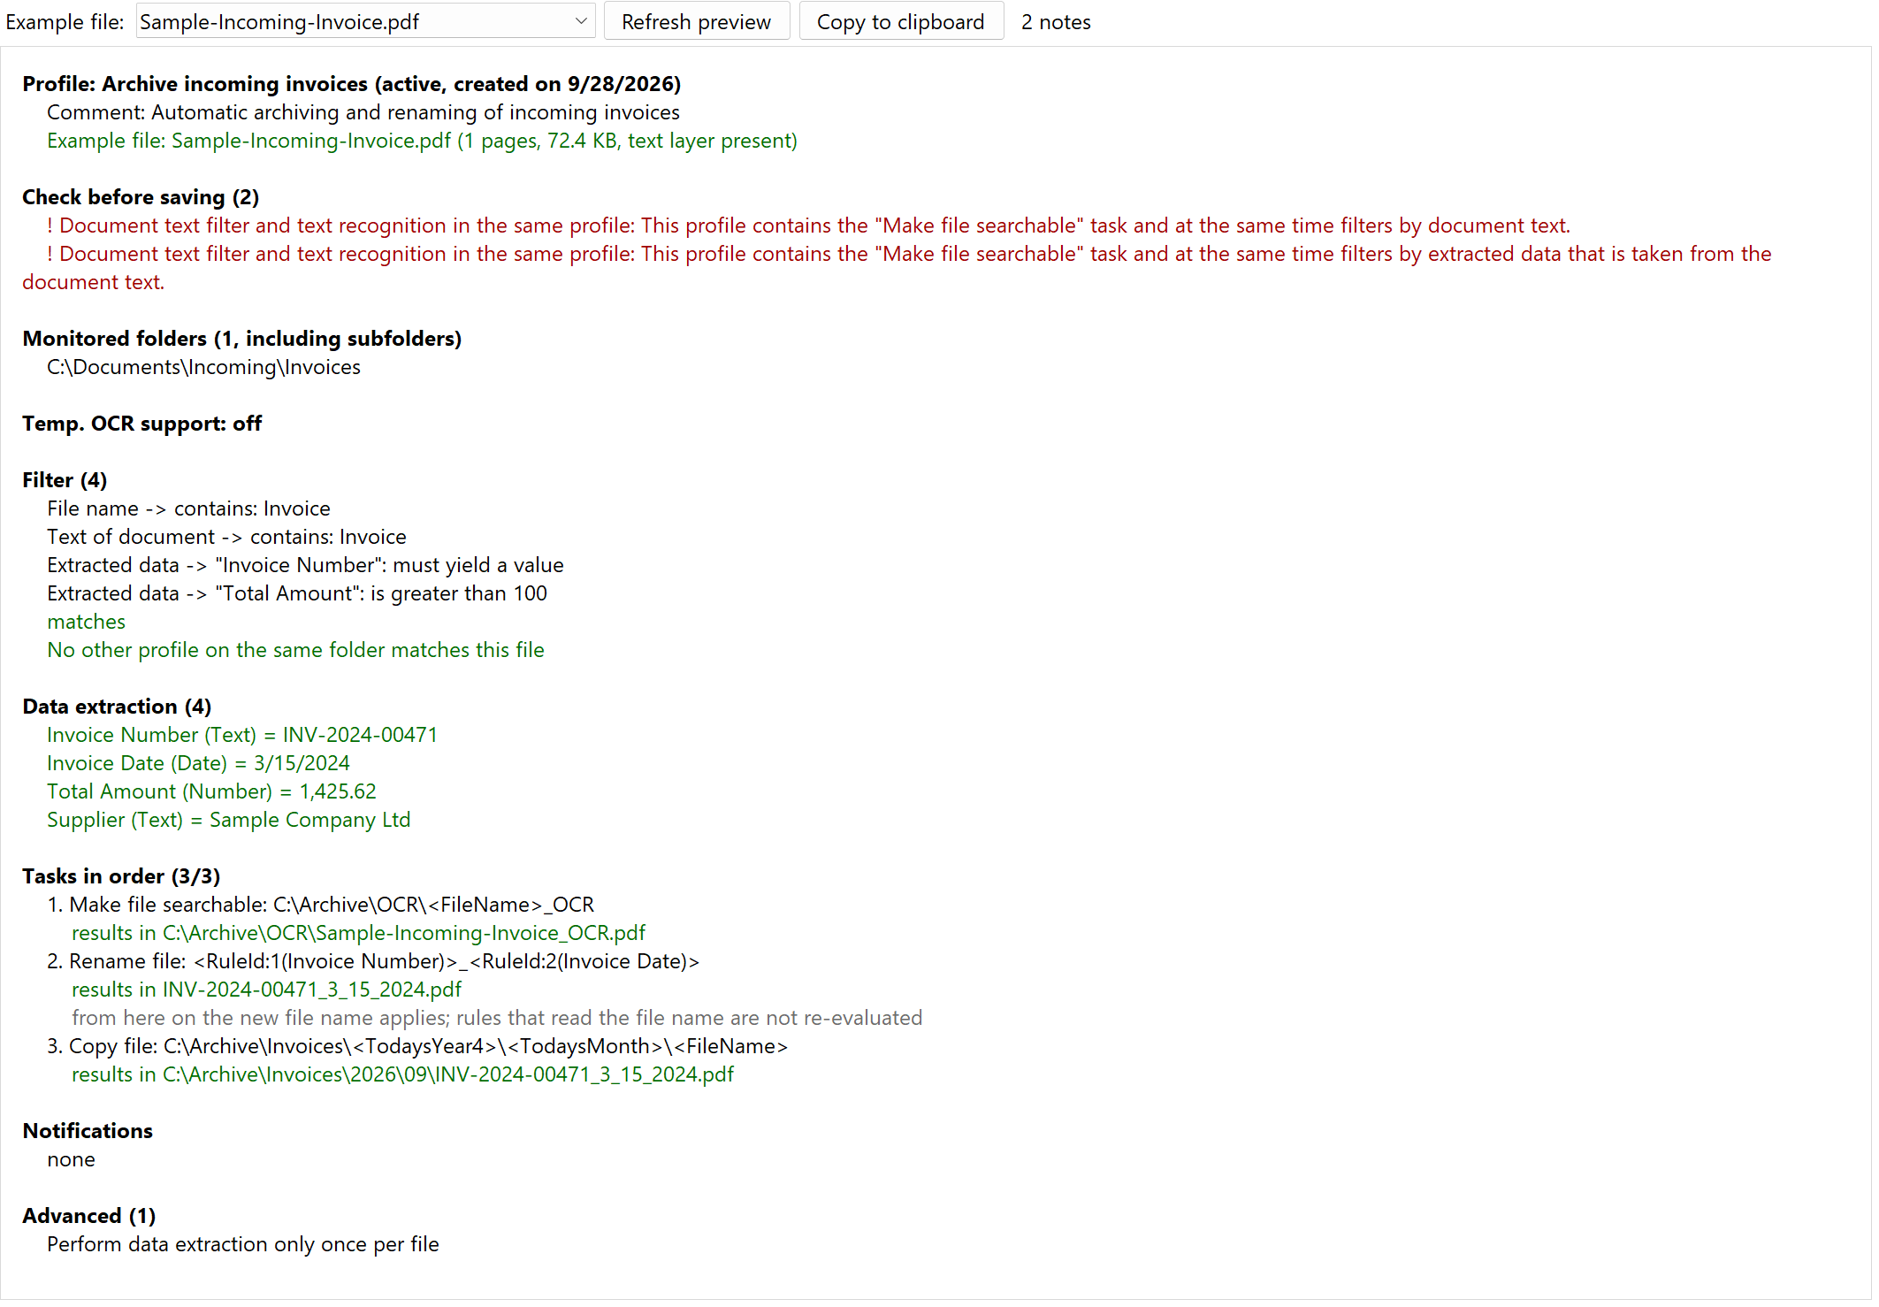Click the 'Invoice Number: must yield a value' filter

click(305, 565)
